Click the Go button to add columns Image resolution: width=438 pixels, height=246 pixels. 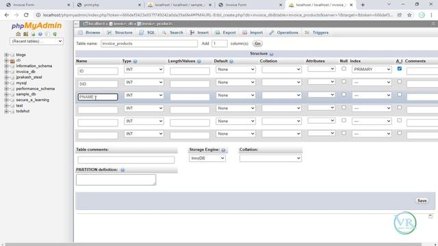point(257,44)
